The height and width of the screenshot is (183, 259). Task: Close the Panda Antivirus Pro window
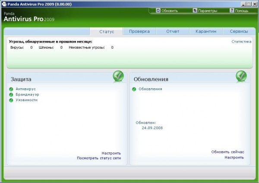(x=255, y=4)
